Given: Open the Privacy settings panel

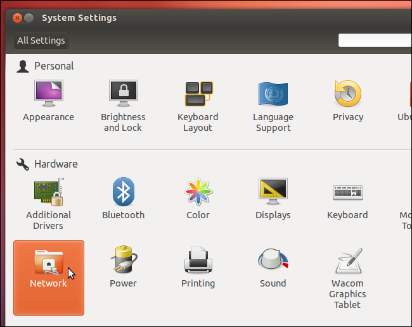Looking at the screenshot, I should coord(348,101).
